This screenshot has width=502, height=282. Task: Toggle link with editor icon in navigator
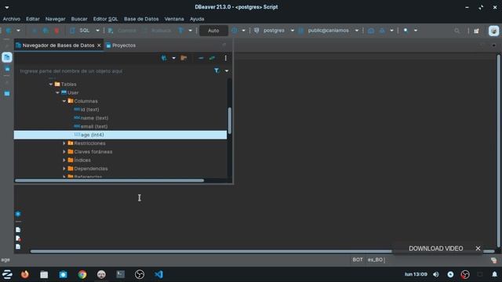(212, 58)
